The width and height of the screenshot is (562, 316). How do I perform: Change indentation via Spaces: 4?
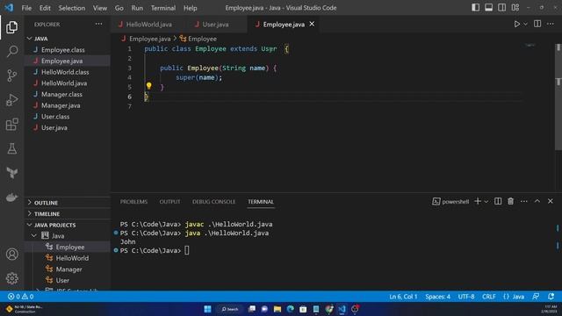(437, 297)
